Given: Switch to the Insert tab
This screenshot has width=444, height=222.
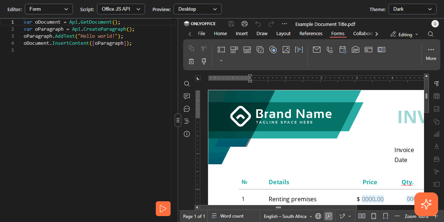Looking at the screenshot, I should point(242,34).
